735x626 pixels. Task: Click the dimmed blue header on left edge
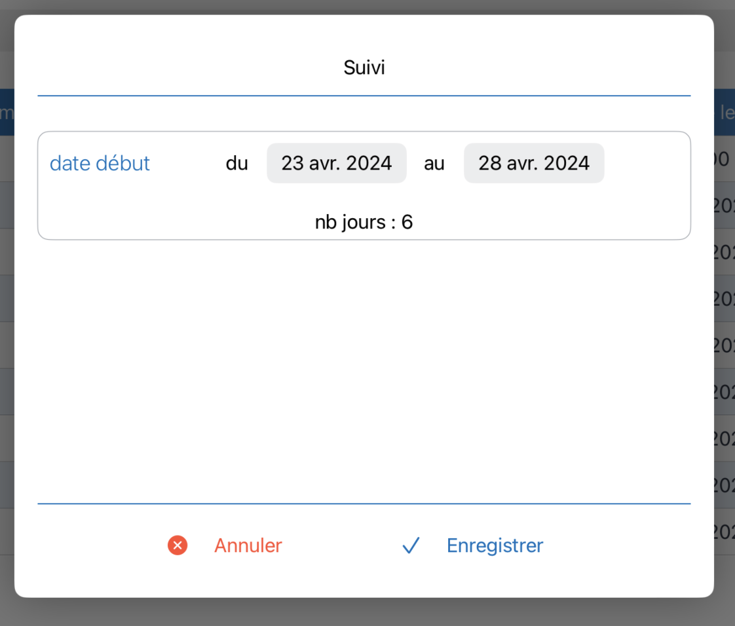click(x=7, y=113)
